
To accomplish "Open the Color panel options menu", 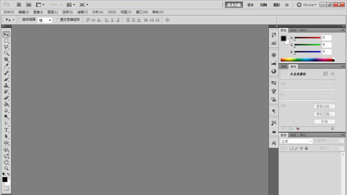I will tap(342, 30).
